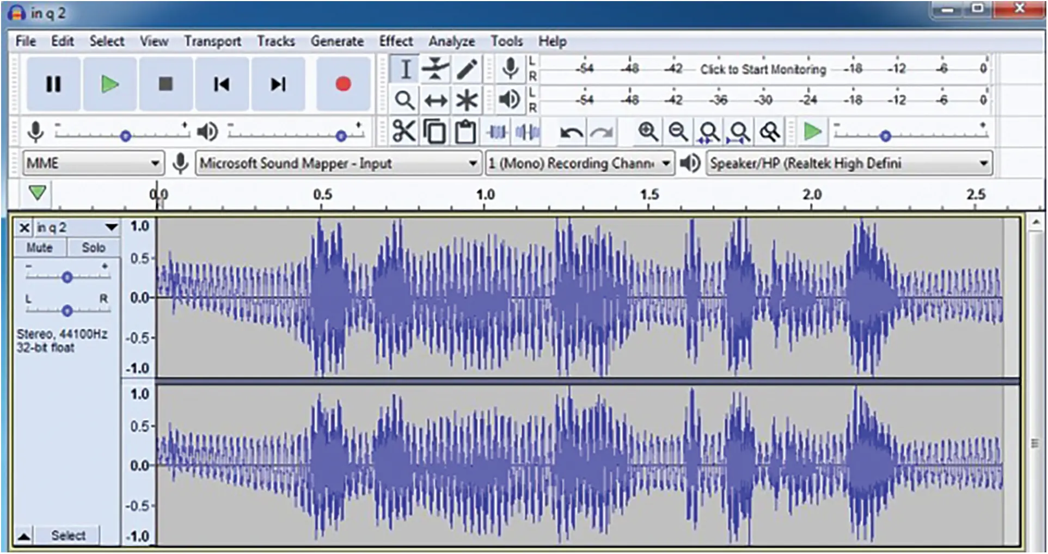
Task: Click the record meter microphone icon
Action: (510, 69)
